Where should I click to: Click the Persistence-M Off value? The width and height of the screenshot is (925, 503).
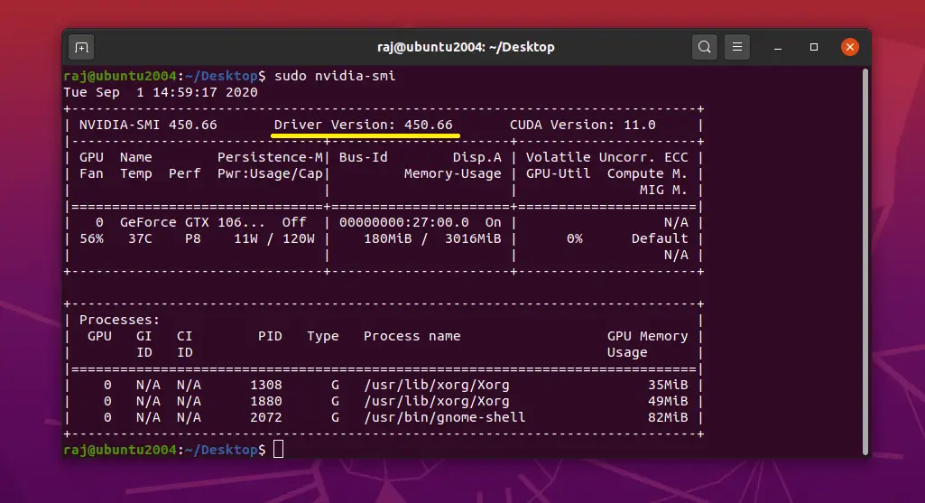point(294,222)
